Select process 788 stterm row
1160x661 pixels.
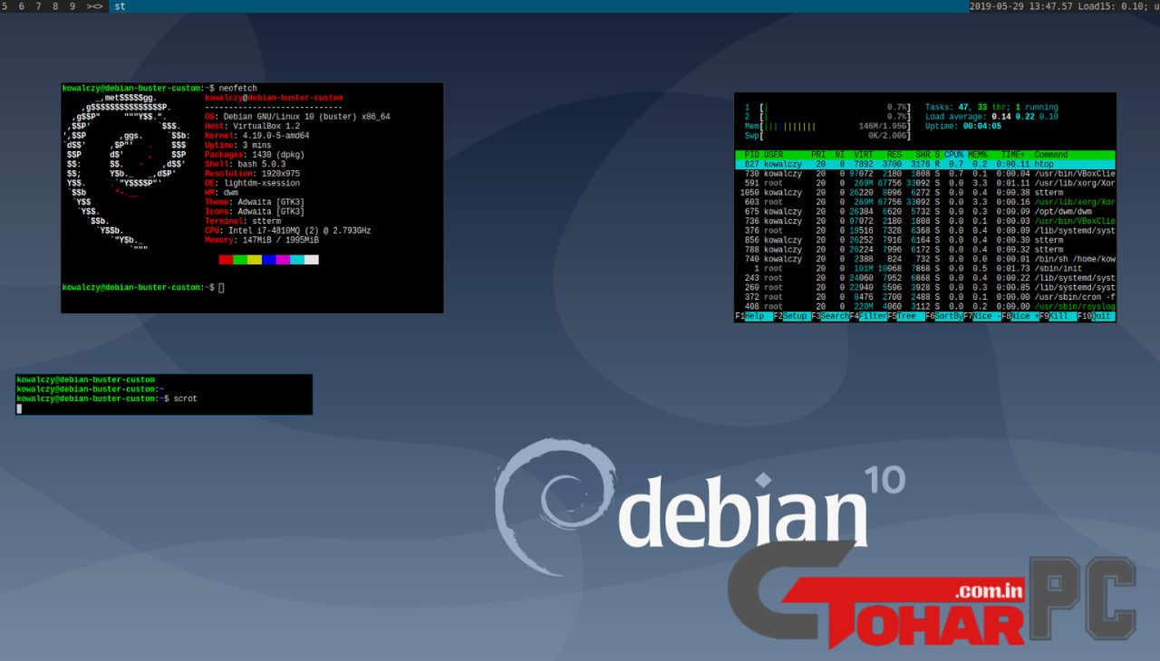click(x=925, y=250)
